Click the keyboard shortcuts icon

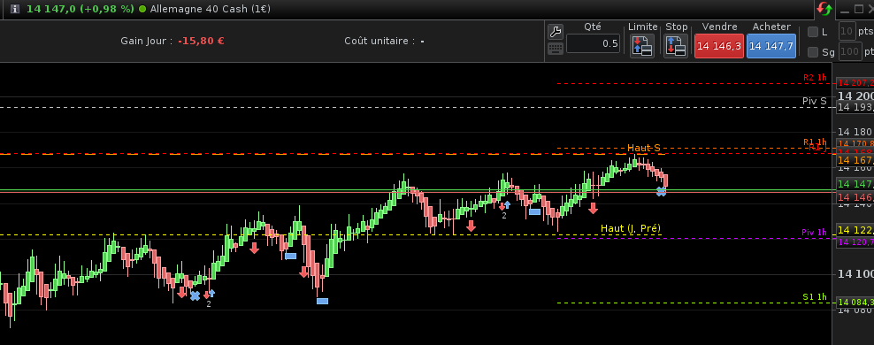click(556, 49)
